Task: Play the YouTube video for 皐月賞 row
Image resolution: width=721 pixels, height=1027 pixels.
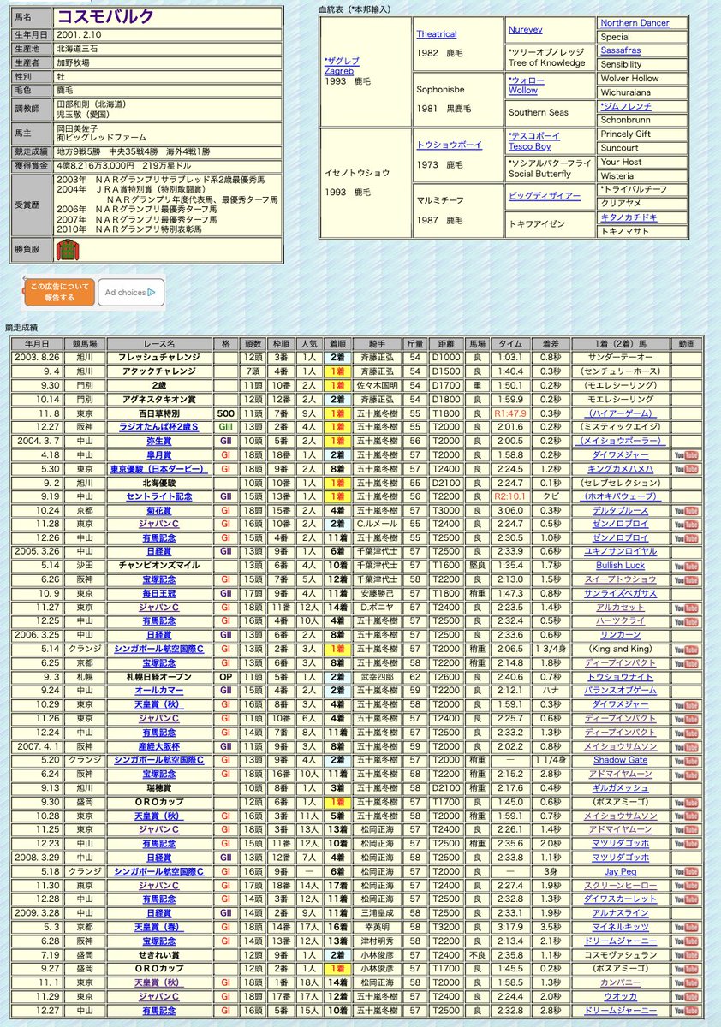Action: [x=686, y=455]
